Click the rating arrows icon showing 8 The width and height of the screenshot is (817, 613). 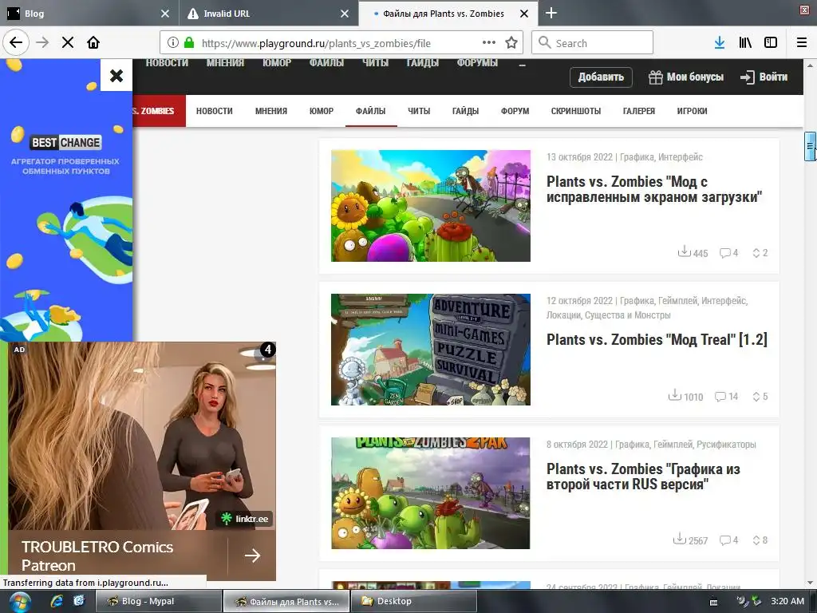[756, 540]
